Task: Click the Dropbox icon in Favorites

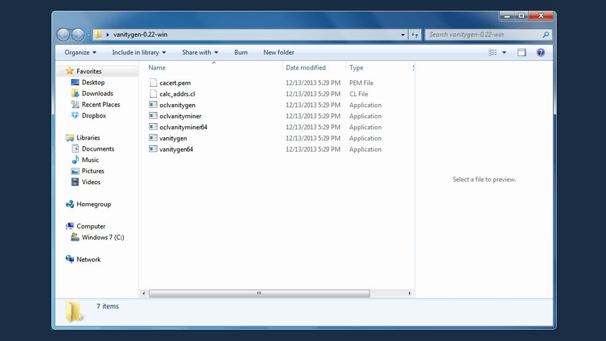Action: tap(75, 115)
